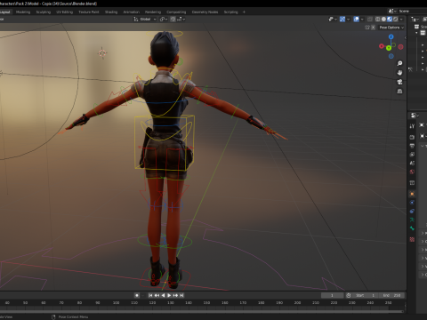This screenshot has height=320, width=427.
Task: Open the View Layer properties tab
Action: [x=412, y=155]
